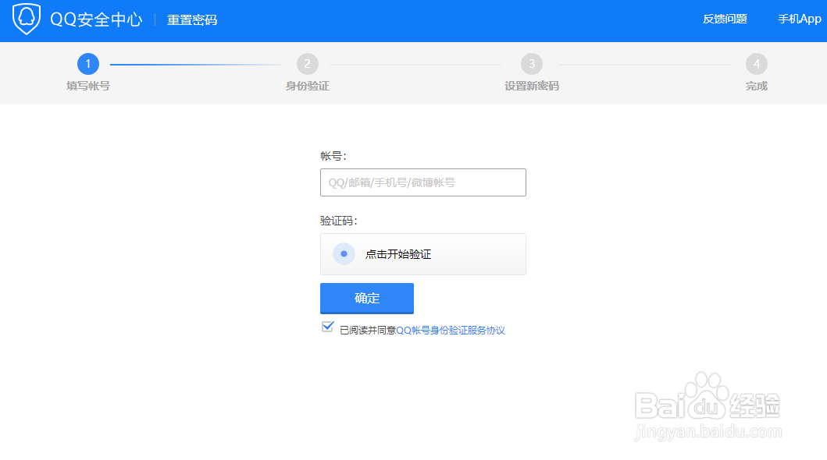Viewport: 827px width, 460px height.
Task: Select step 1 circle 填写帐号
Action: pyautogui.click(x=88, y=64)
